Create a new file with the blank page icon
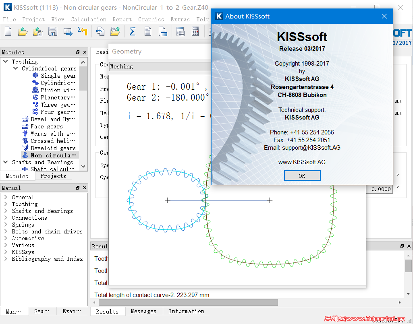Screen dimensions: 413x324 click(8, 31)
